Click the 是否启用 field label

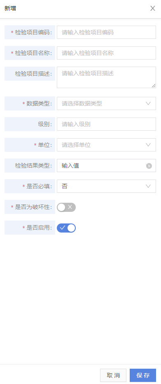tap(39, 228)
